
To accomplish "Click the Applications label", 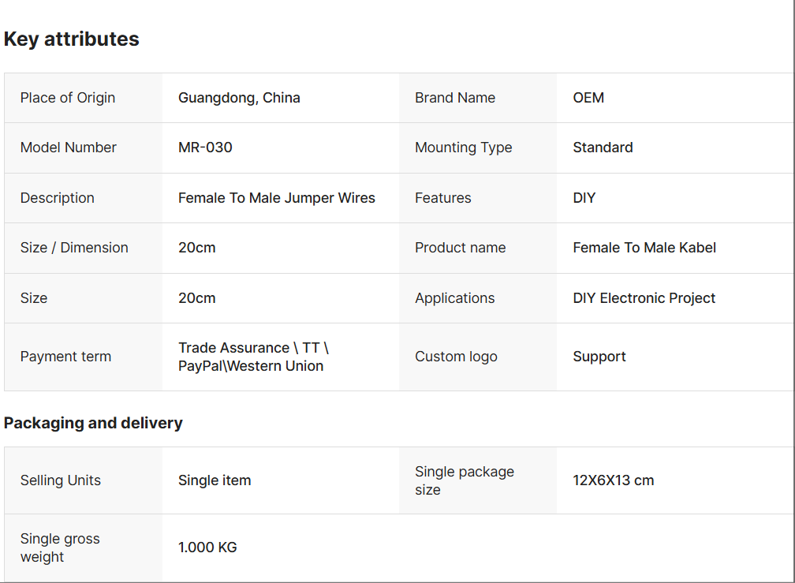I will click(455, 298).
